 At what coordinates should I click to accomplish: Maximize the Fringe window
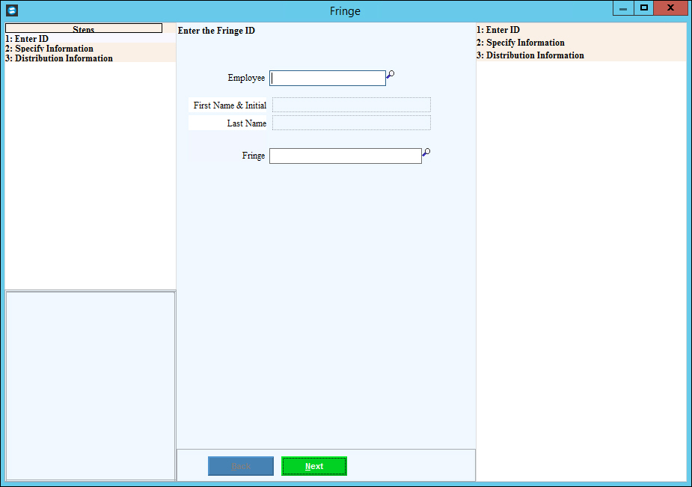tap(644, 8)
